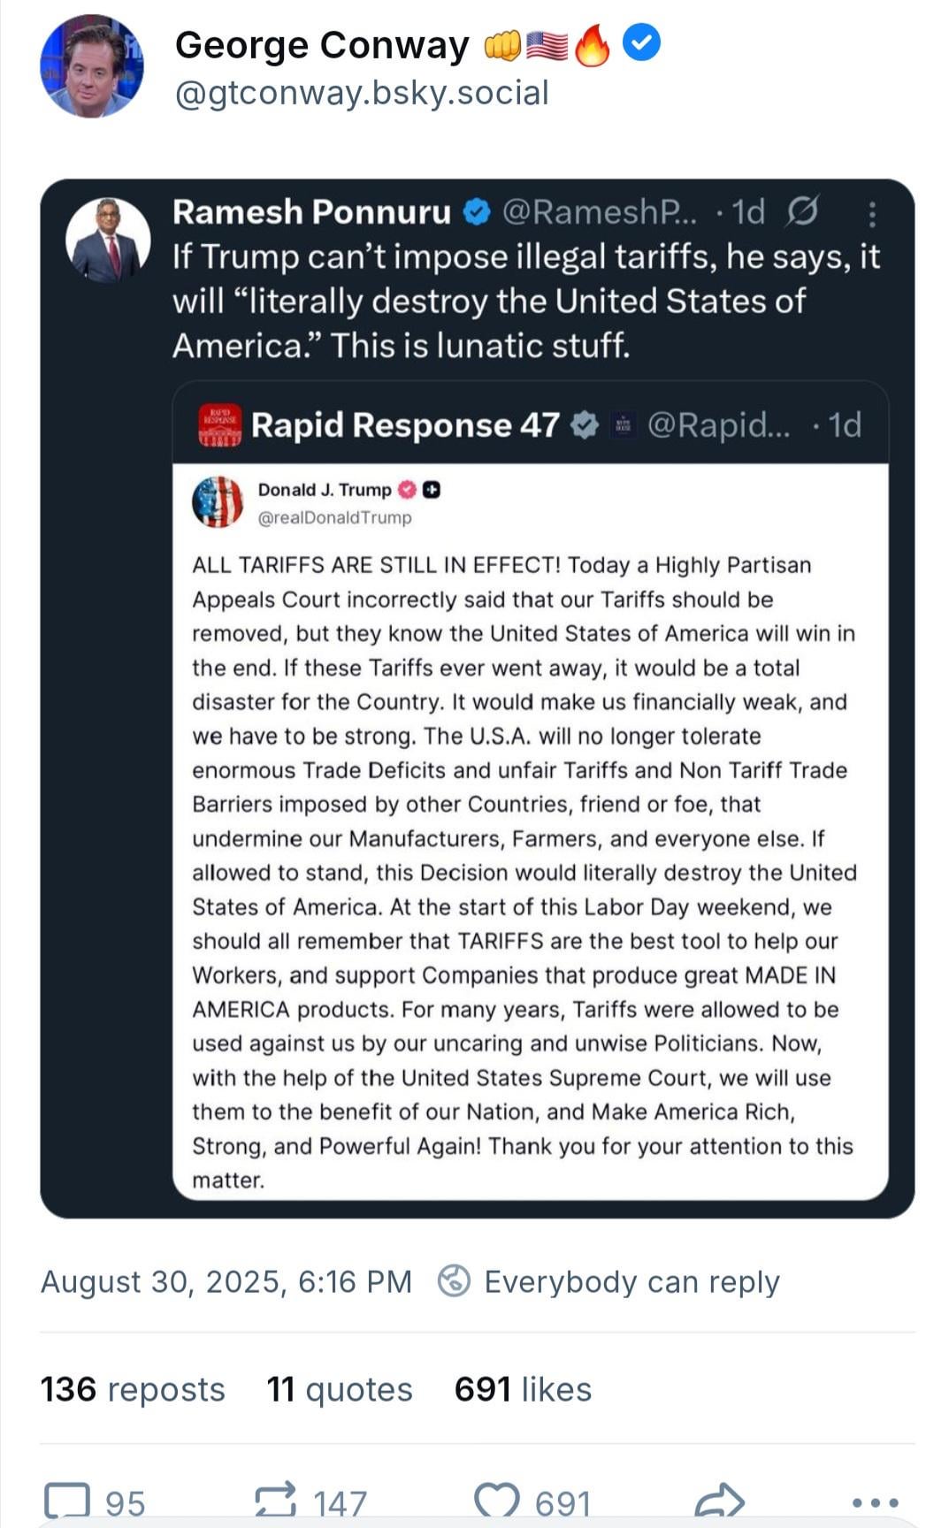Like the post with heart icon

point(497,1501)
